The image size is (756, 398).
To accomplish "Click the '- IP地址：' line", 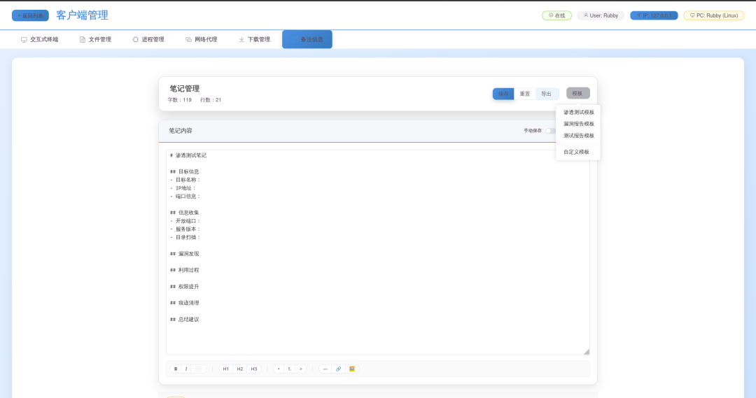I will [x=183, y=188].
